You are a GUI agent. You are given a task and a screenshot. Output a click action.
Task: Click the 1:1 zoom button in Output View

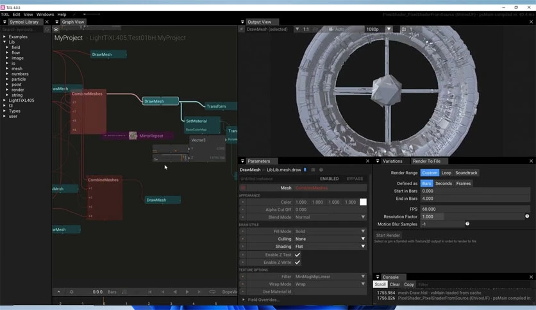click(306, 29)
